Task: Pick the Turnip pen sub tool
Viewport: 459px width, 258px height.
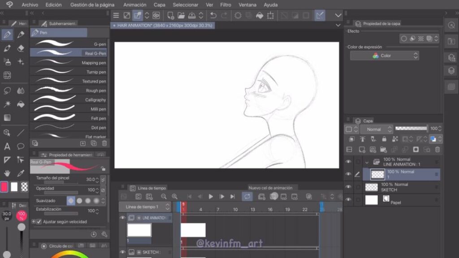Action: click(69, 72)
